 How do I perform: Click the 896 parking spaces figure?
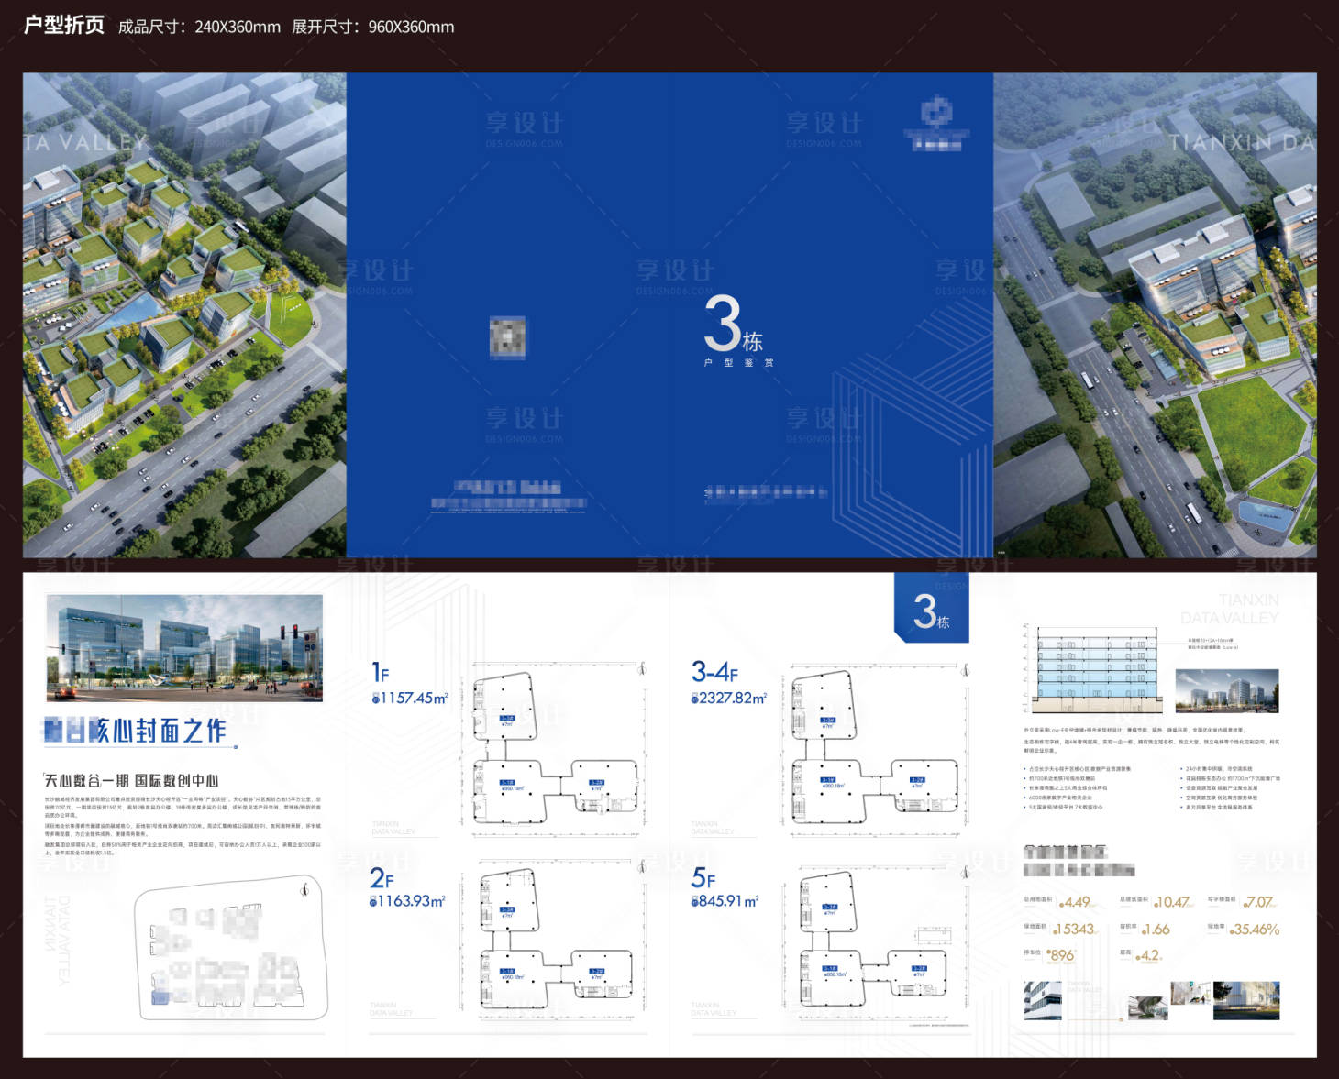click(1060, 955)
